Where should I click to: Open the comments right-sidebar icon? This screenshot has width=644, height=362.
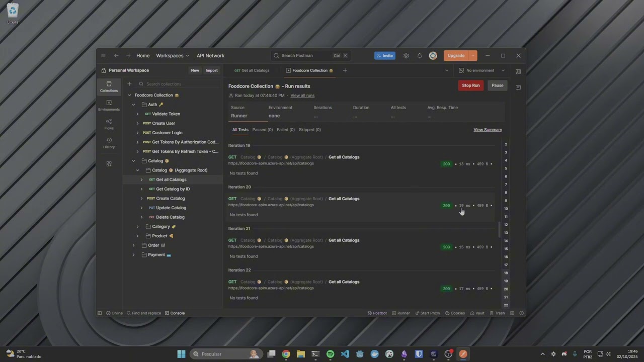518,87
